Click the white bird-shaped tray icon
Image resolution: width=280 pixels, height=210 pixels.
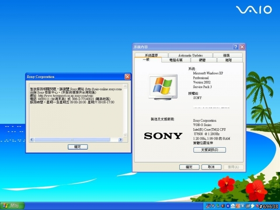pyautogui.click(x=252, y=206)
